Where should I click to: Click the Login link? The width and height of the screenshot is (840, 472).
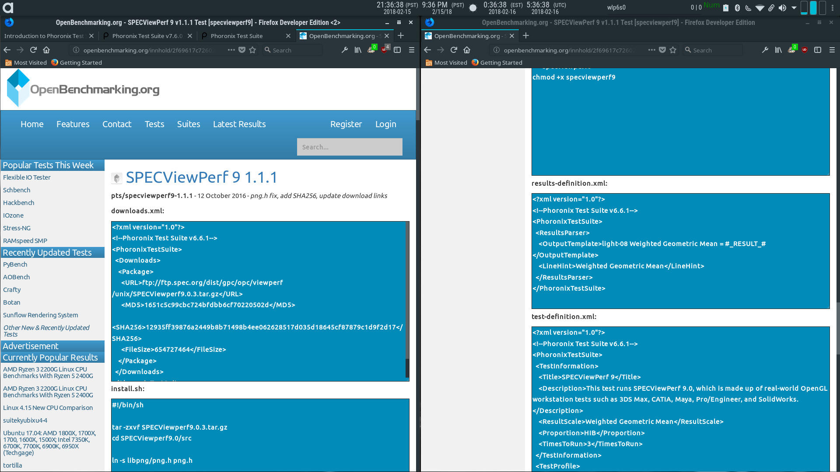point(386,124)
